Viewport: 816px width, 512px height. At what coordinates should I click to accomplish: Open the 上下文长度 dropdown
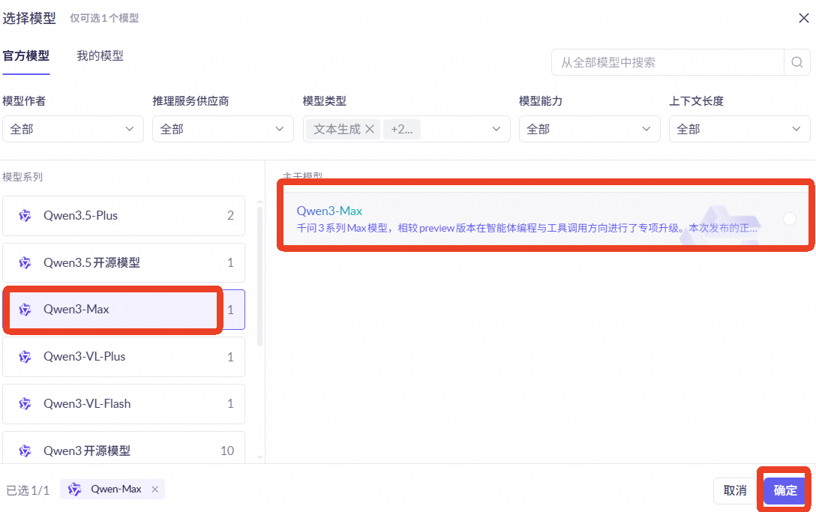click(x=739, y=129)
